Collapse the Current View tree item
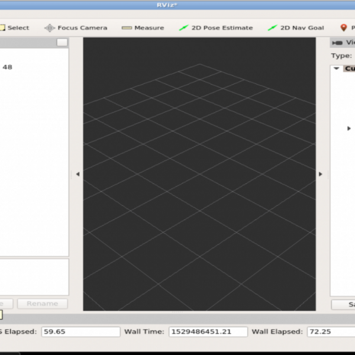The image size is (355, 355). pos(337,69)
